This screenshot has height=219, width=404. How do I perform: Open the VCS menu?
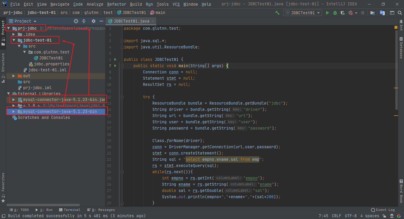(176, 4)
